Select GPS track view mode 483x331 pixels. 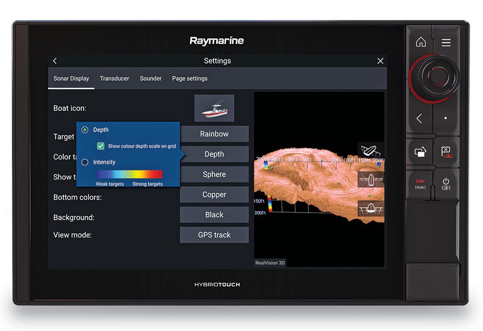click(x=214, y=234)
